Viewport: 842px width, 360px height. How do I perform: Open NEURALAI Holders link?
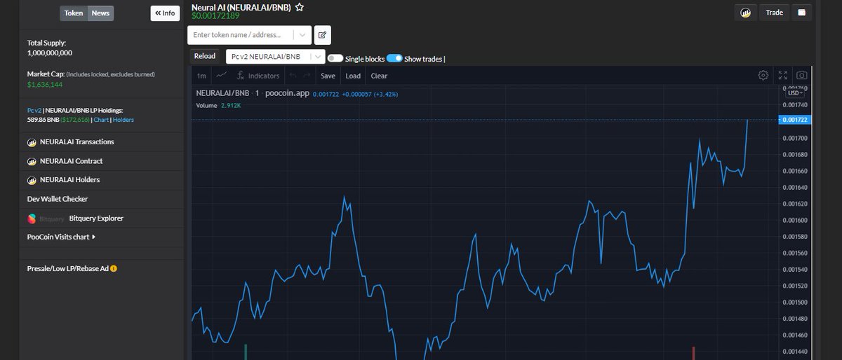pos(70,180)
